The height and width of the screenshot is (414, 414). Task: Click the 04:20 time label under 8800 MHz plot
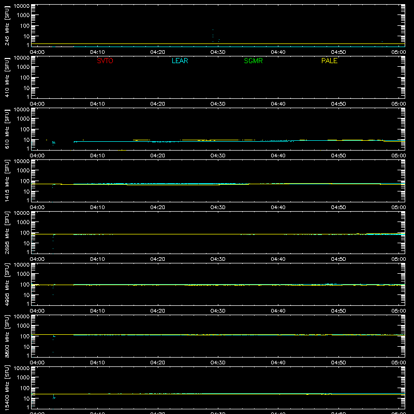158,363
